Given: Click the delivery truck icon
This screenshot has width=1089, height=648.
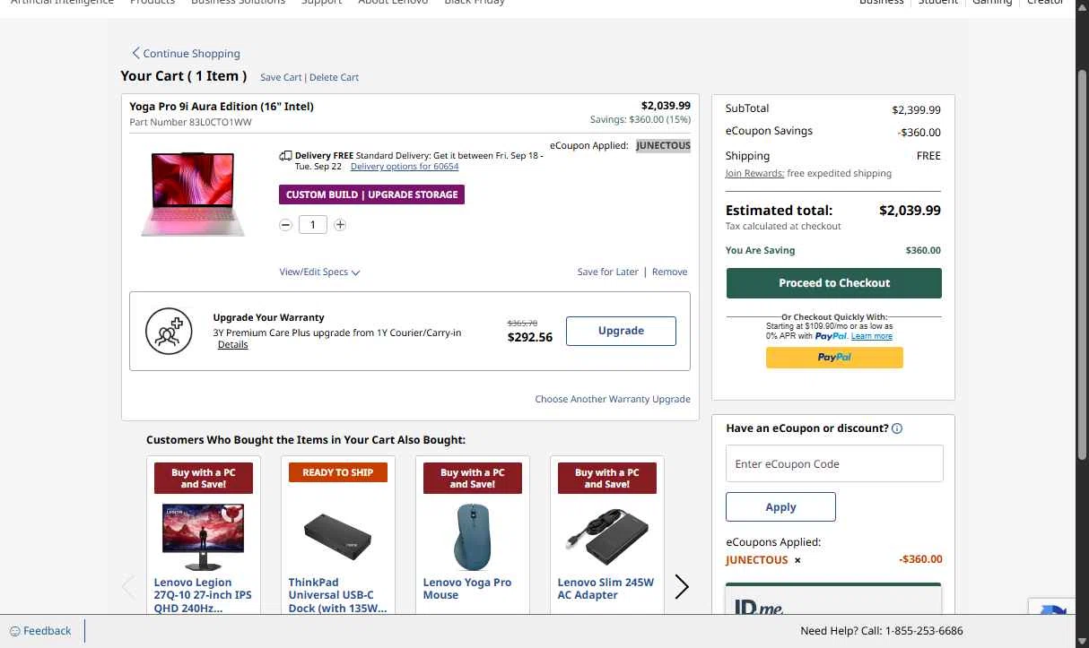Looking at the screenshot, I should (x=285, y=156).
